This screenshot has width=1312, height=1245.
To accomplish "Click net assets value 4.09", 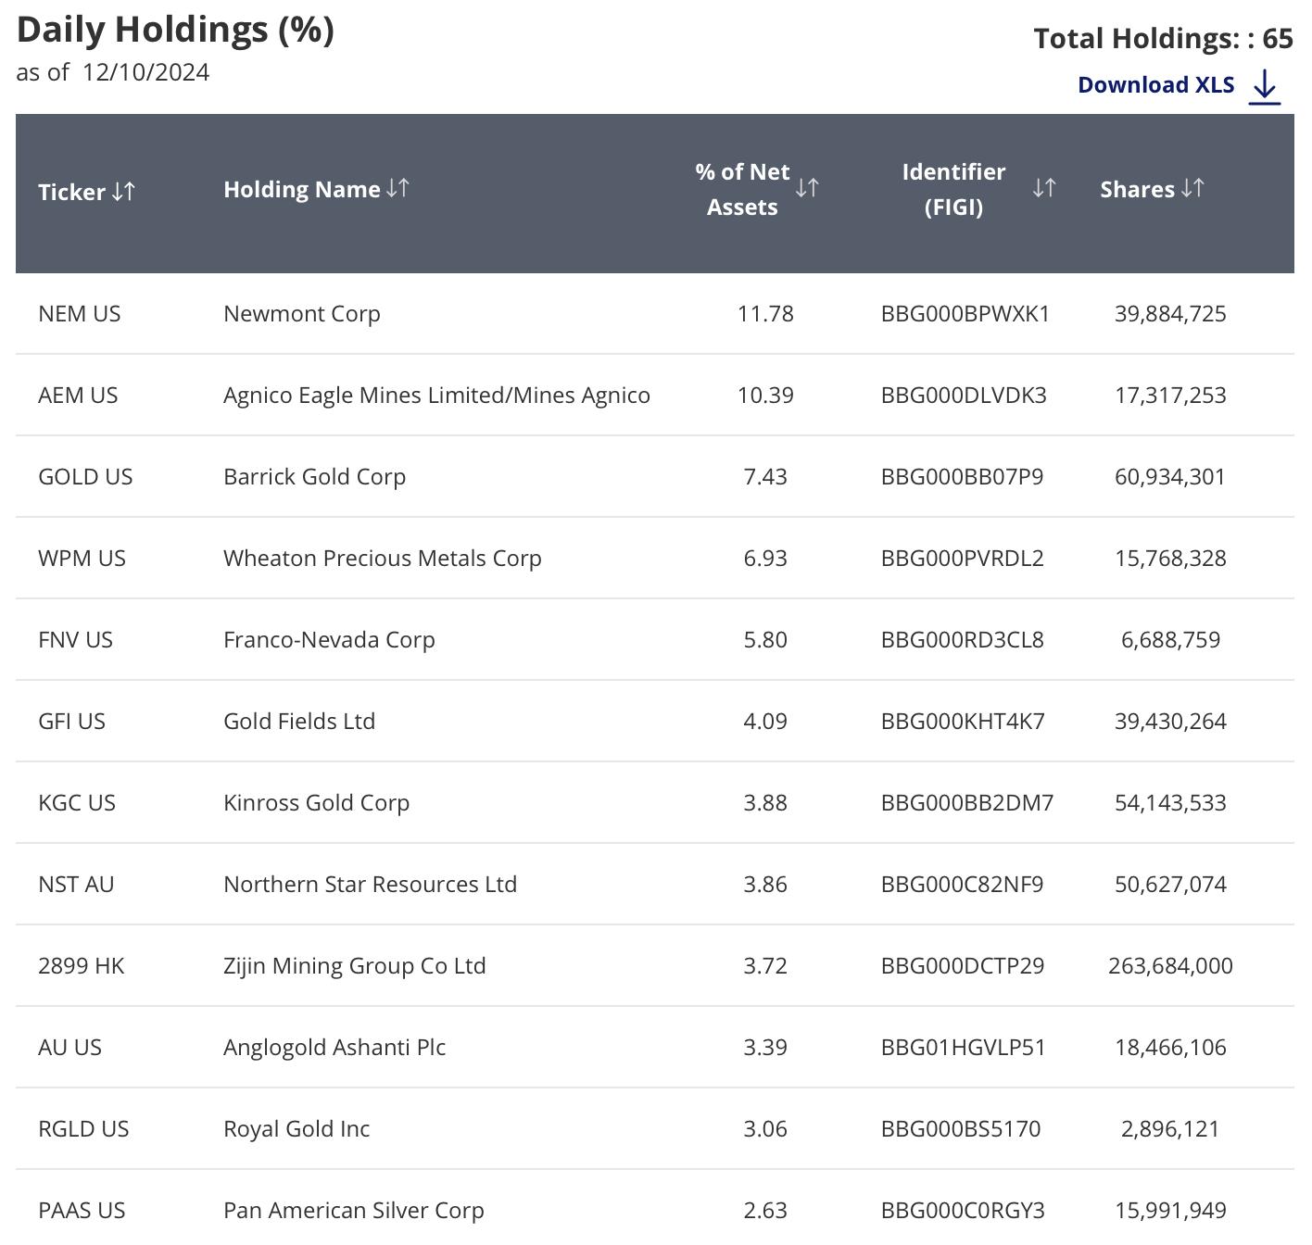I will (765, 721).
